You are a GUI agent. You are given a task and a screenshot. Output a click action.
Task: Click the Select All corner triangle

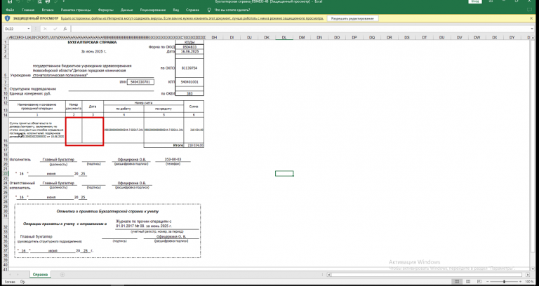tap(5, 37)
